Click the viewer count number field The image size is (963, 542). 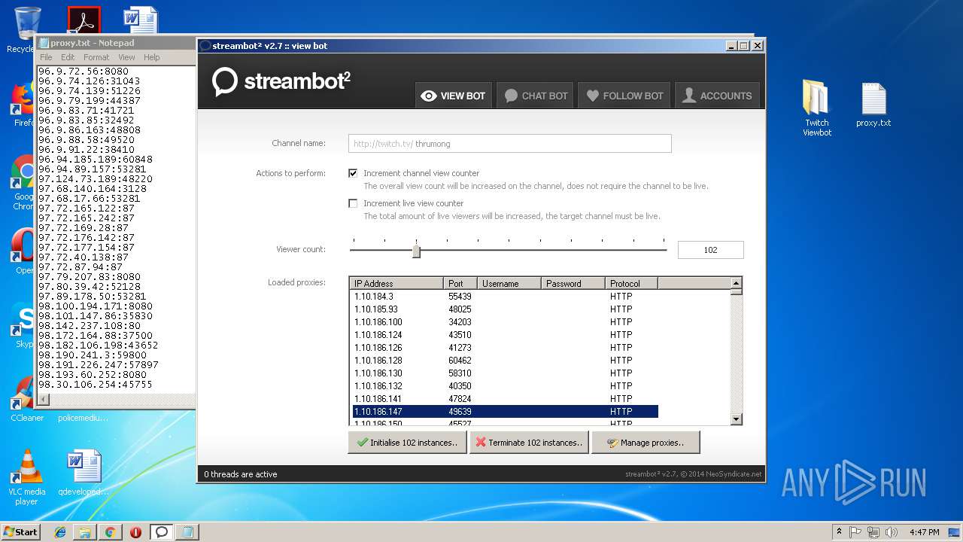[710, 250]
